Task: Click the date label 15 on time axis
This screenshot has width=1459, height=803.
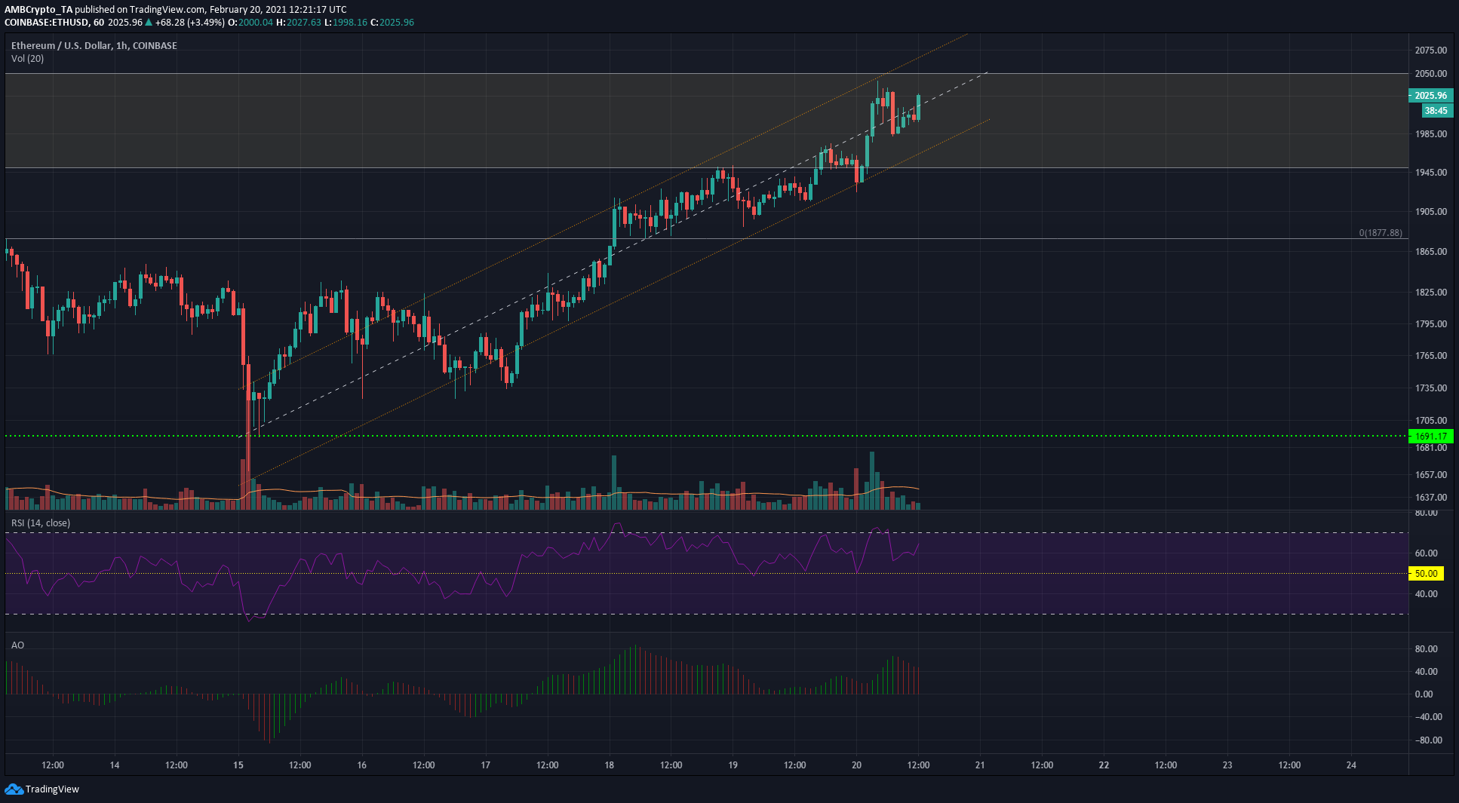Action: (238, 765)
